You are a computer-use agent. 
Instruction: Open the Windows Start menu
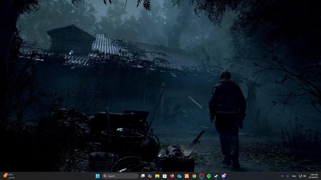coord(98,176)
